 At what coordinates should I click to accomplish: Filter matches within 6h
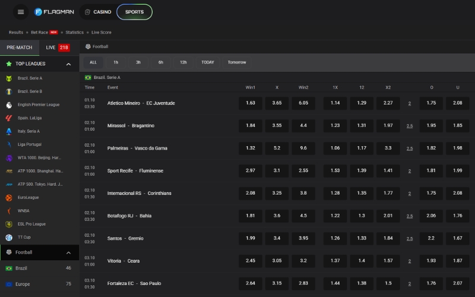(x=161, y=62)
